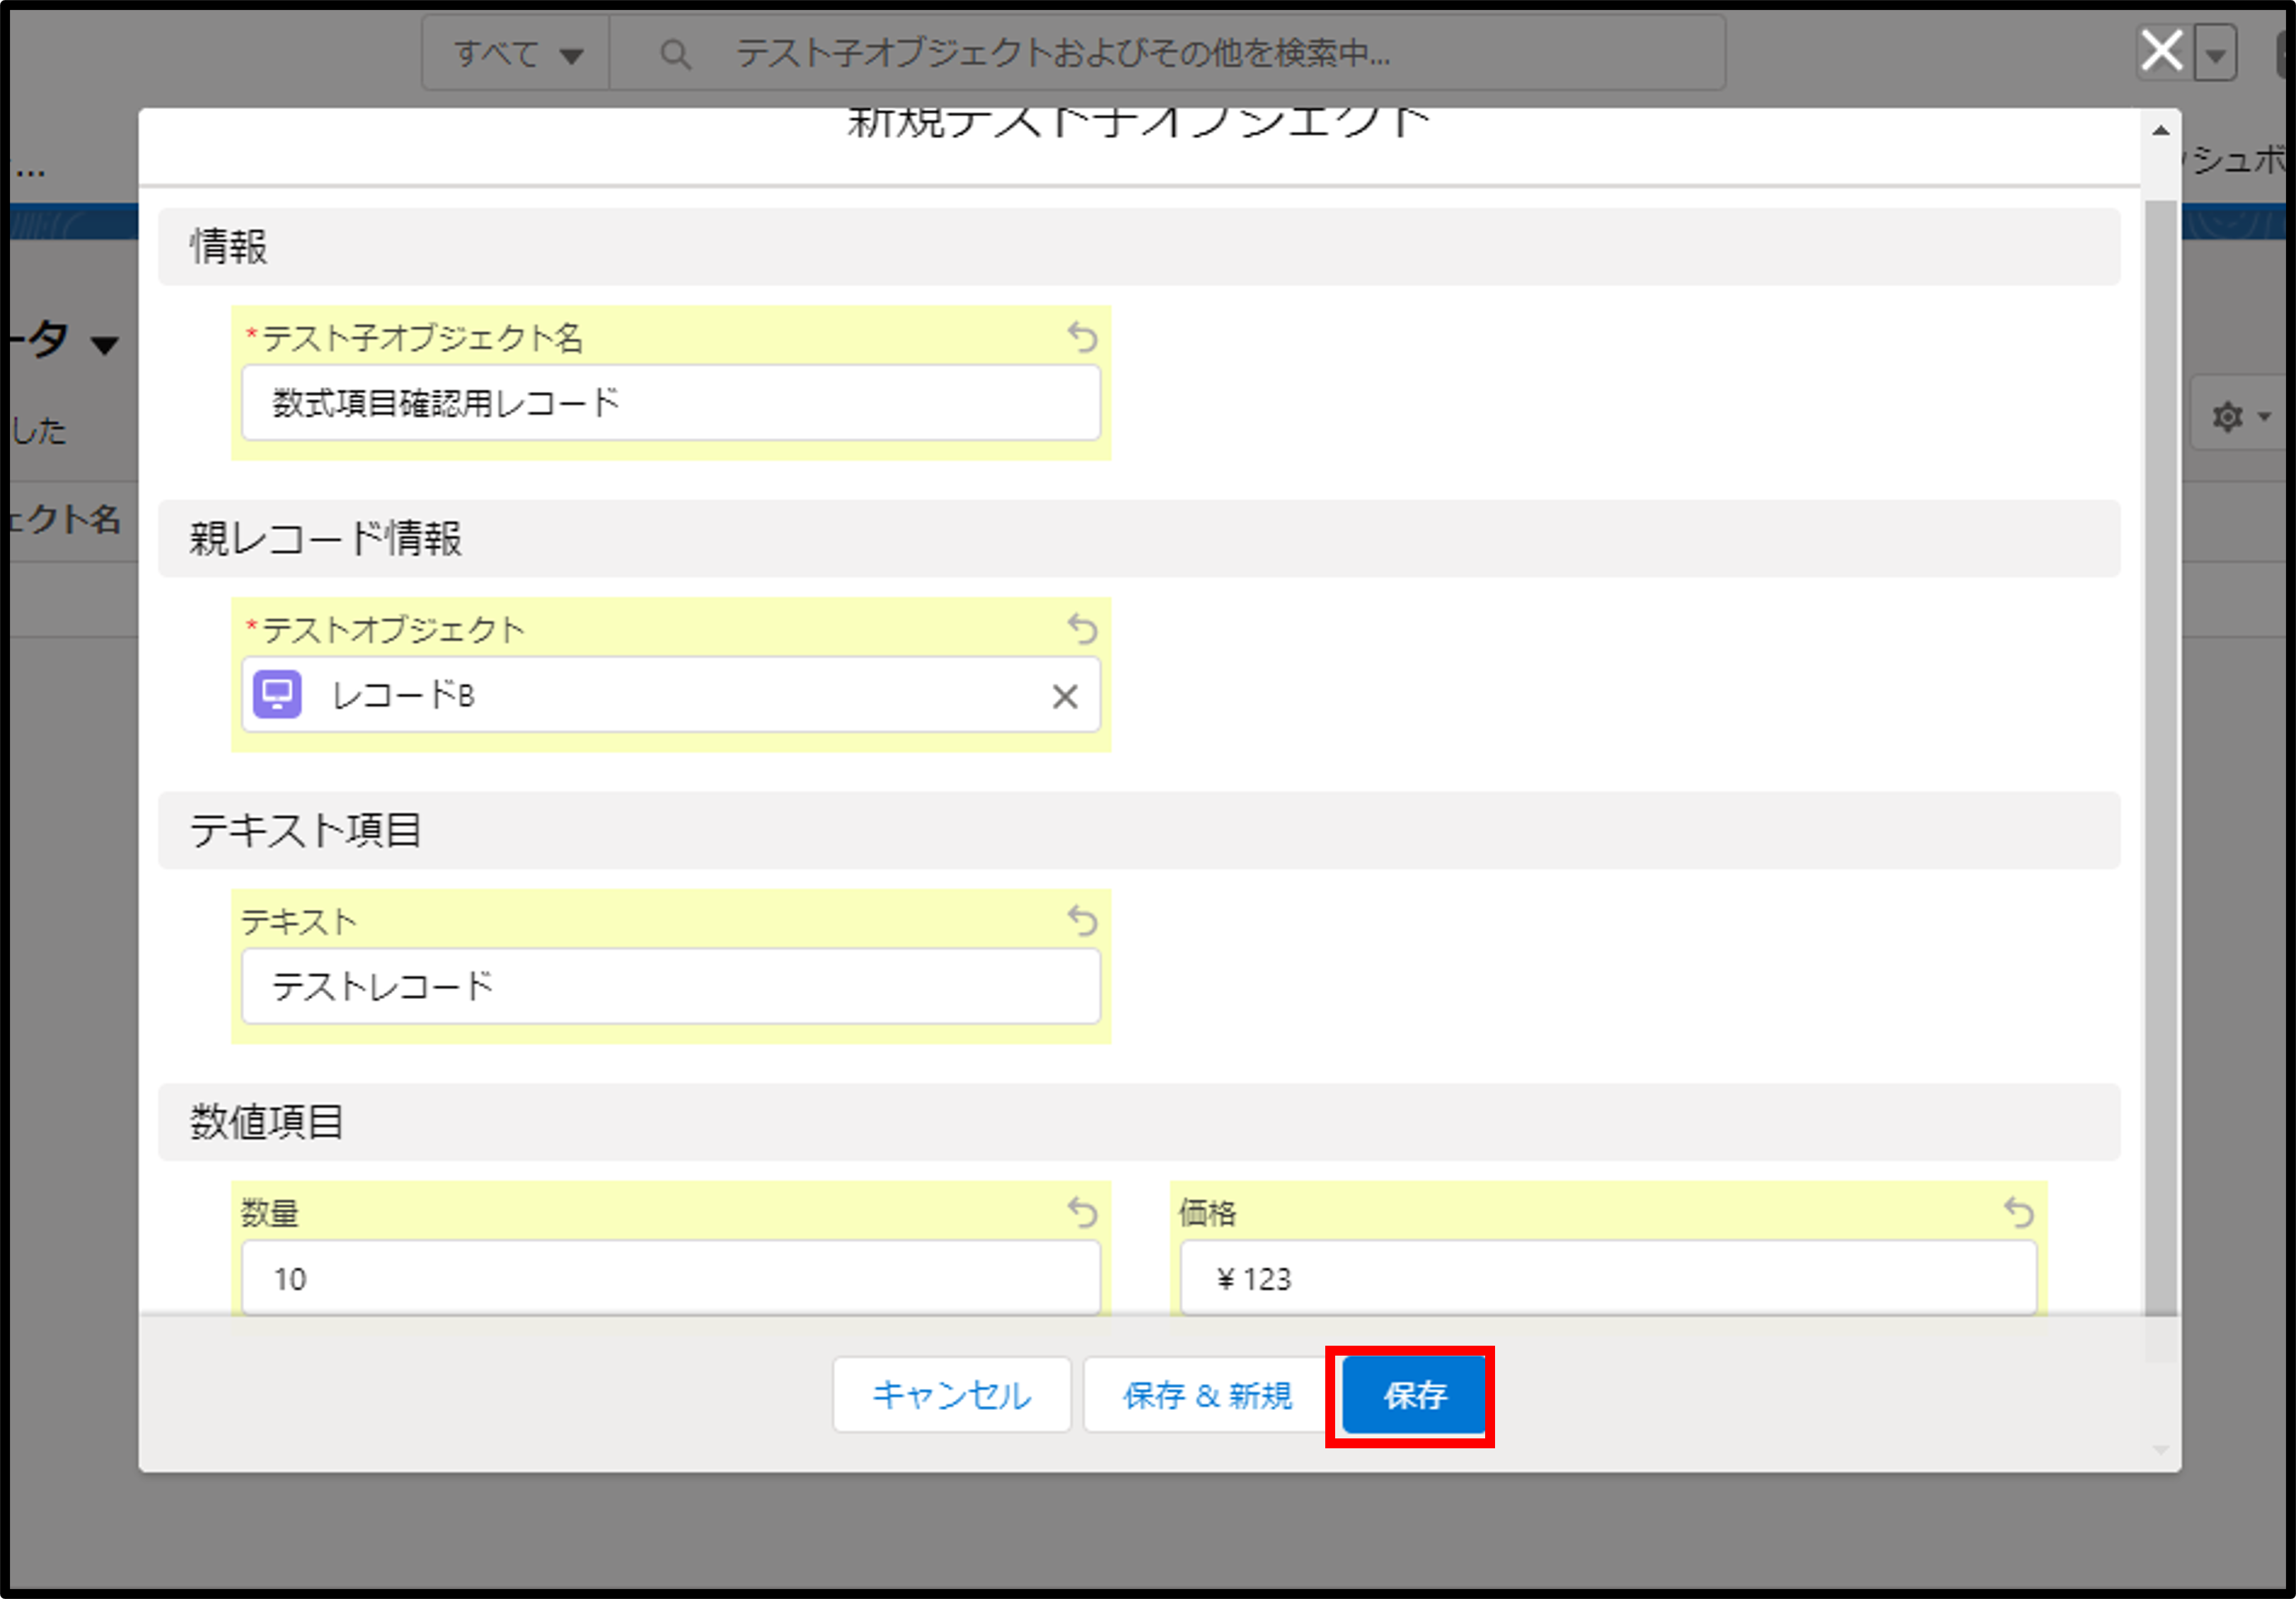The image size is (2296, 1599).
Task: Click the search magnifier icon
Action: (676, 54)
